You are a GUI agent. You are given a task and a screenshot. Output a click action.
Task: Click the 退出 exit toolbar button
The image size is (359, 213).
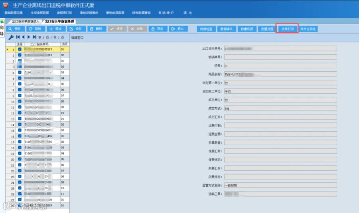pos(178,29)
